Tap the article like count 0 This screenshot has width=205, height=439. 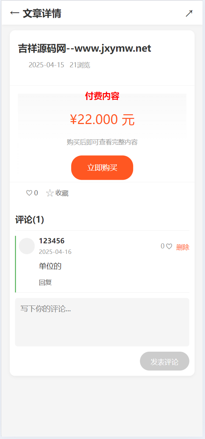coord(36,193)
